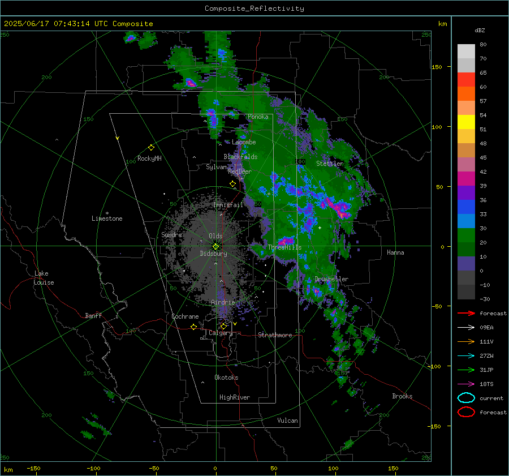Click the Vulcan city label
The width and height of the screenshot is (509, 476).
(288, 421)
